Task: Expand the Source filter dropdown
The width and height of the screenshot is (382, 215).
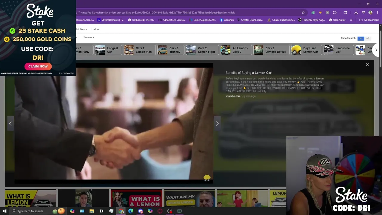Action: pyautogui.click(x=89, y=37)
